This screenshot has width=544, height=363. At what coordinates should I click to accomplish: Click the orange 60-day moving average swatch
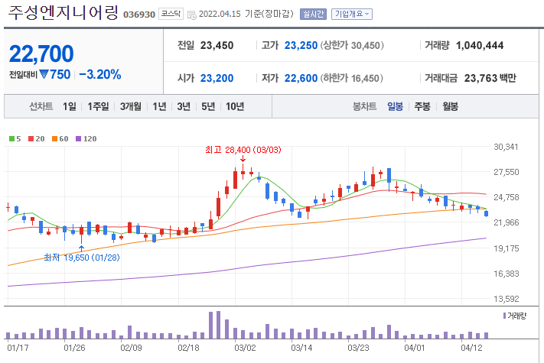54,139
